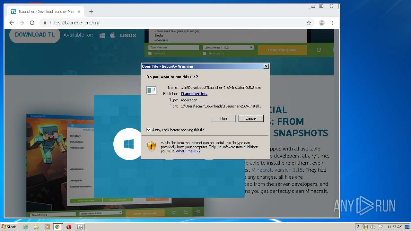Open a new Chrome tab
411x231 pixels.
(x=91, y=12)
